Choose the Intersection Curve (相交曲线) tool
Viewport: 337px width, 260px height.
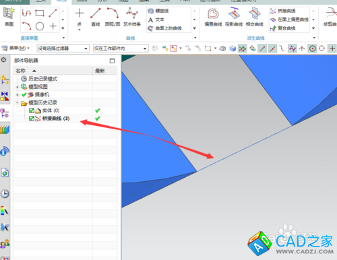click(254, 18)
